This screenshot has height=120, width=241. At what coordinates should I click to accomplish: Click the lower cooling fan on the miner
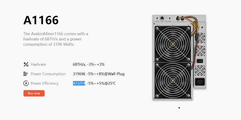click(173, 81)
